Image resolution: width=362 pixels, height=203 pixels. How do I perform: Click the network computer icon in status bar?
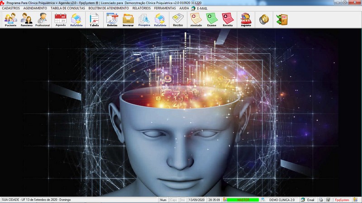329,200
